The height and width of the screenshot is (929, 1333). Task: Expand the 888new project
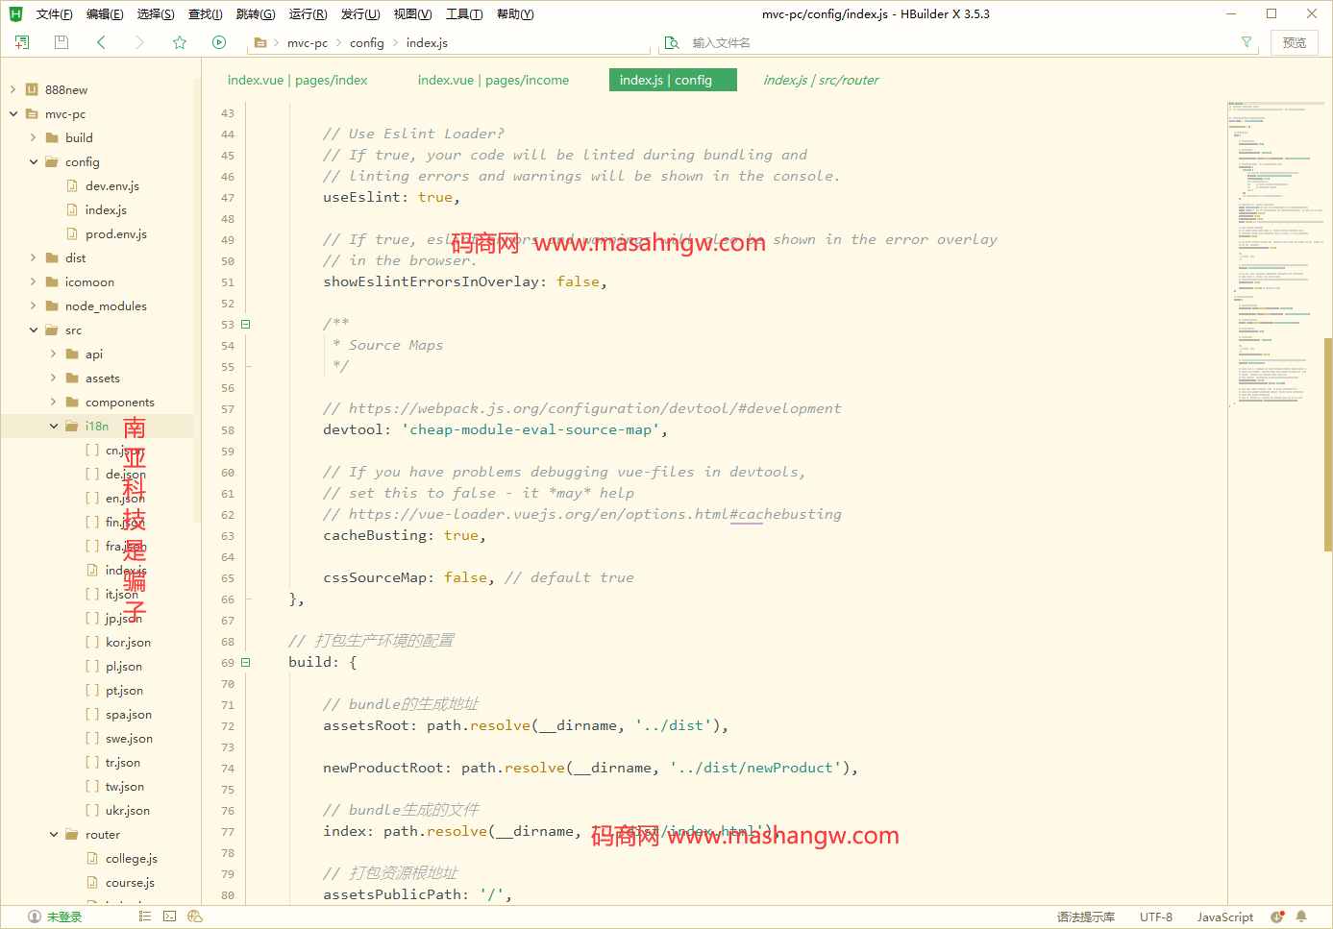(x=12, y=89)
